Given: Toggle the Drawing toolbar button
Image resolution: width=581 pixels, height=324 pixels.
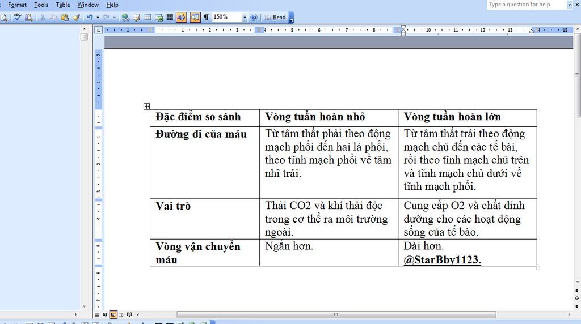Looking at the screenshot, I should coord(181,17).
